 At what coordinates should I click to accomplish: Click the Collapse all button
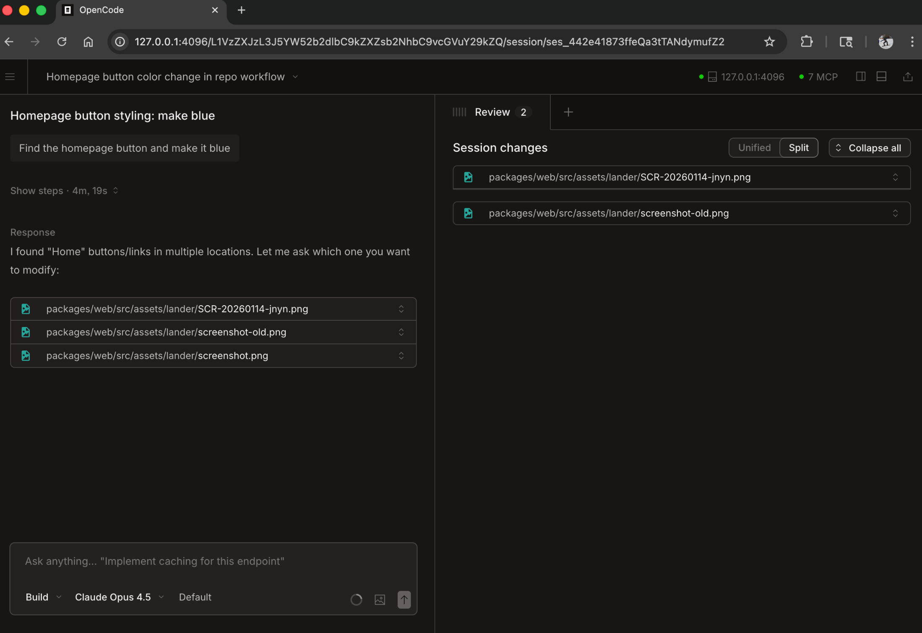pyautogui.click(x=869, y=148)
